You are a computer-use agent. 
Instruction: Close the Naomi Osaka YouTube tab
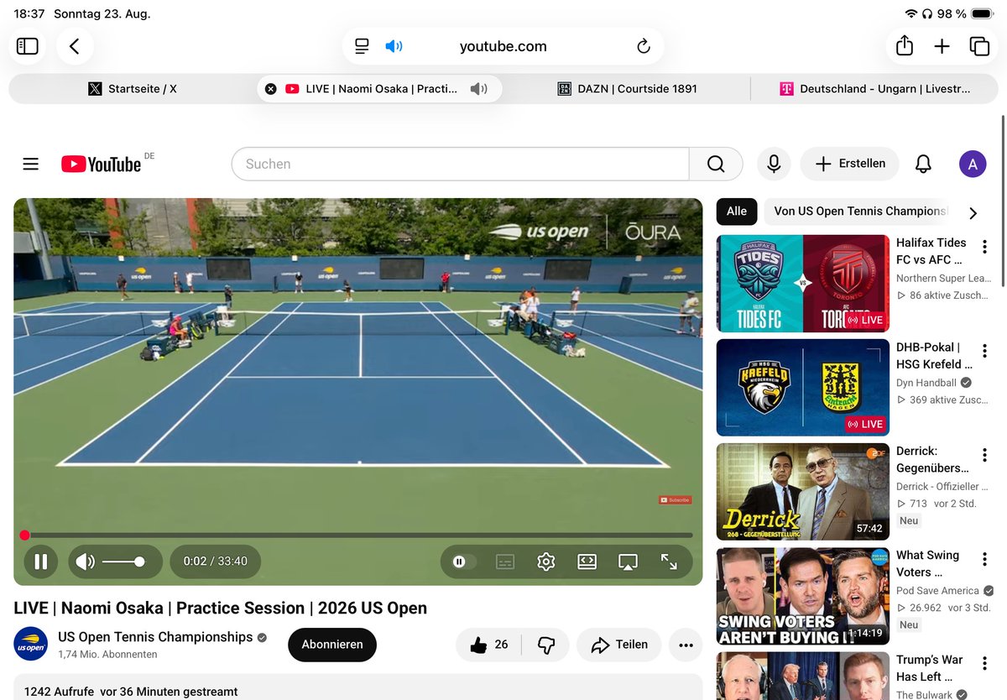[270, 88]
